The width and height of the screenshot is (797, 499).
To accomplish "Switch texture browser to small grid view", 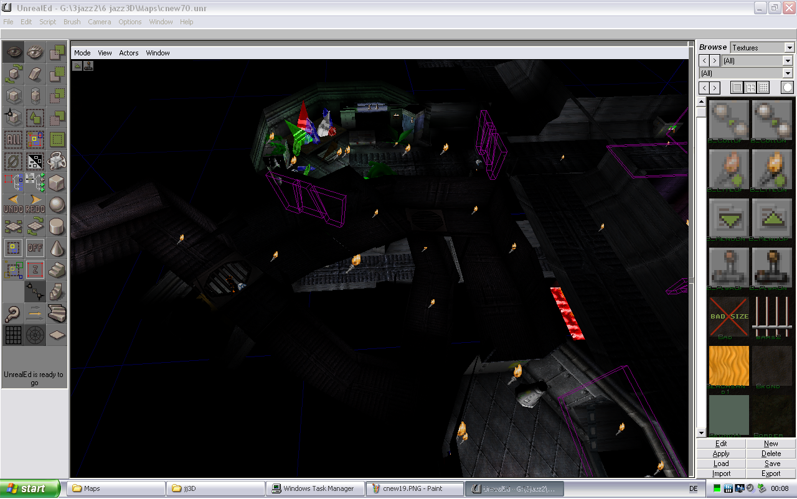I will pyautogui.click(x=763, y=88).
